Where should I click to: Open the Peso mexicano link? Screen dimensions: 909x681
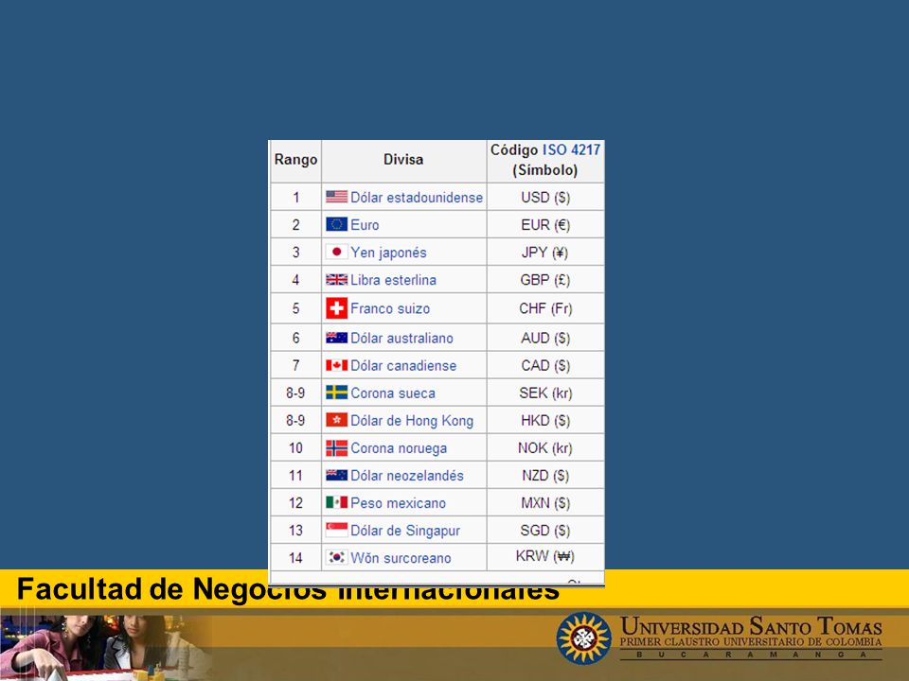click(399, 503)
